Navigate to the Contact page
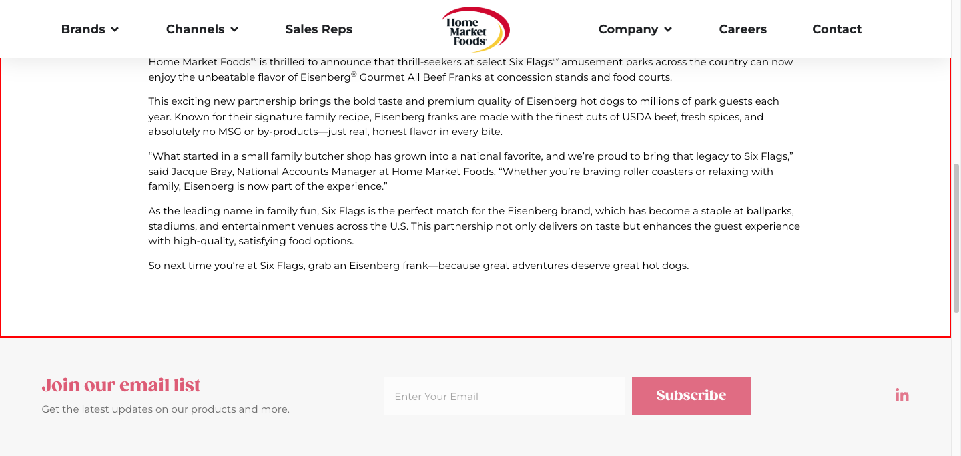Screen dimensions: 961x456 coord(837,29)
